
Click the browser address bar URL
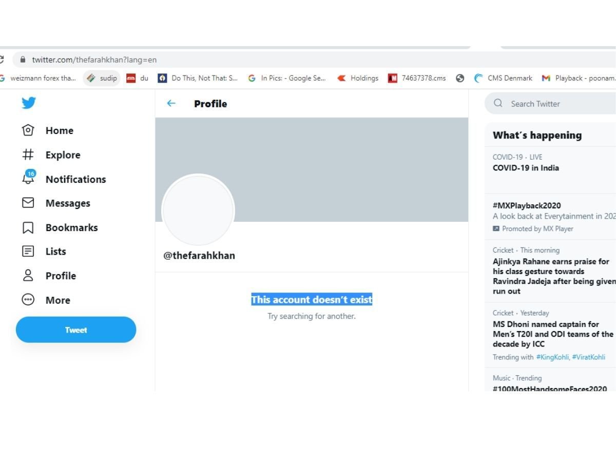(94, 60)
